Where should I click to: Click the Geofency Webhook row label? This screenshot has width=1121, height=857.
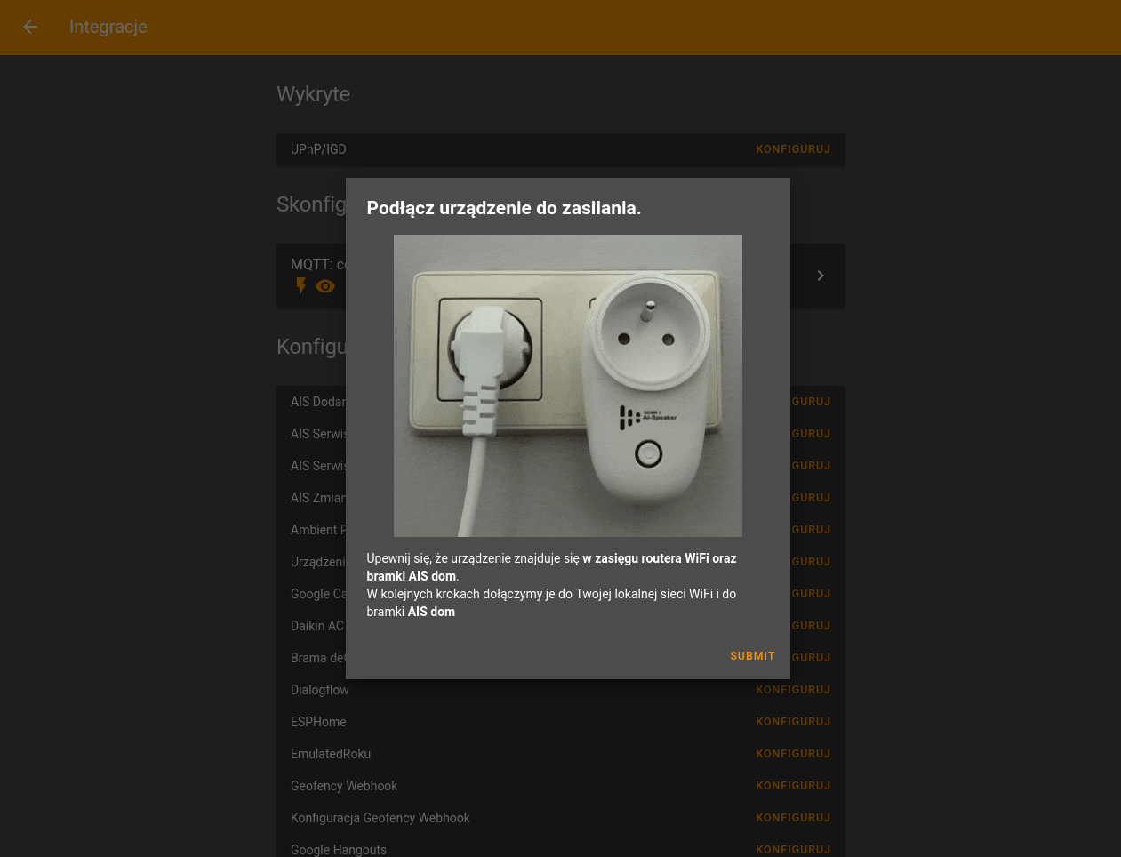click(344, 786)
